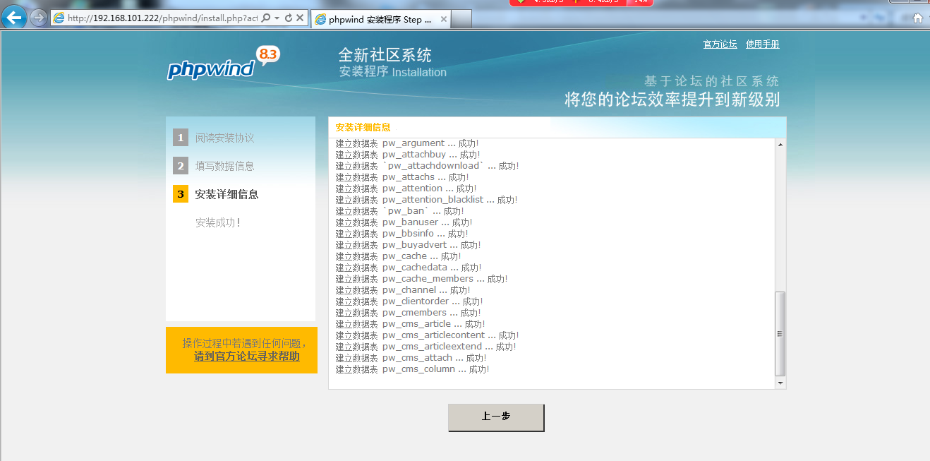Click log row pw_cache_members ... 成功!

421,279
